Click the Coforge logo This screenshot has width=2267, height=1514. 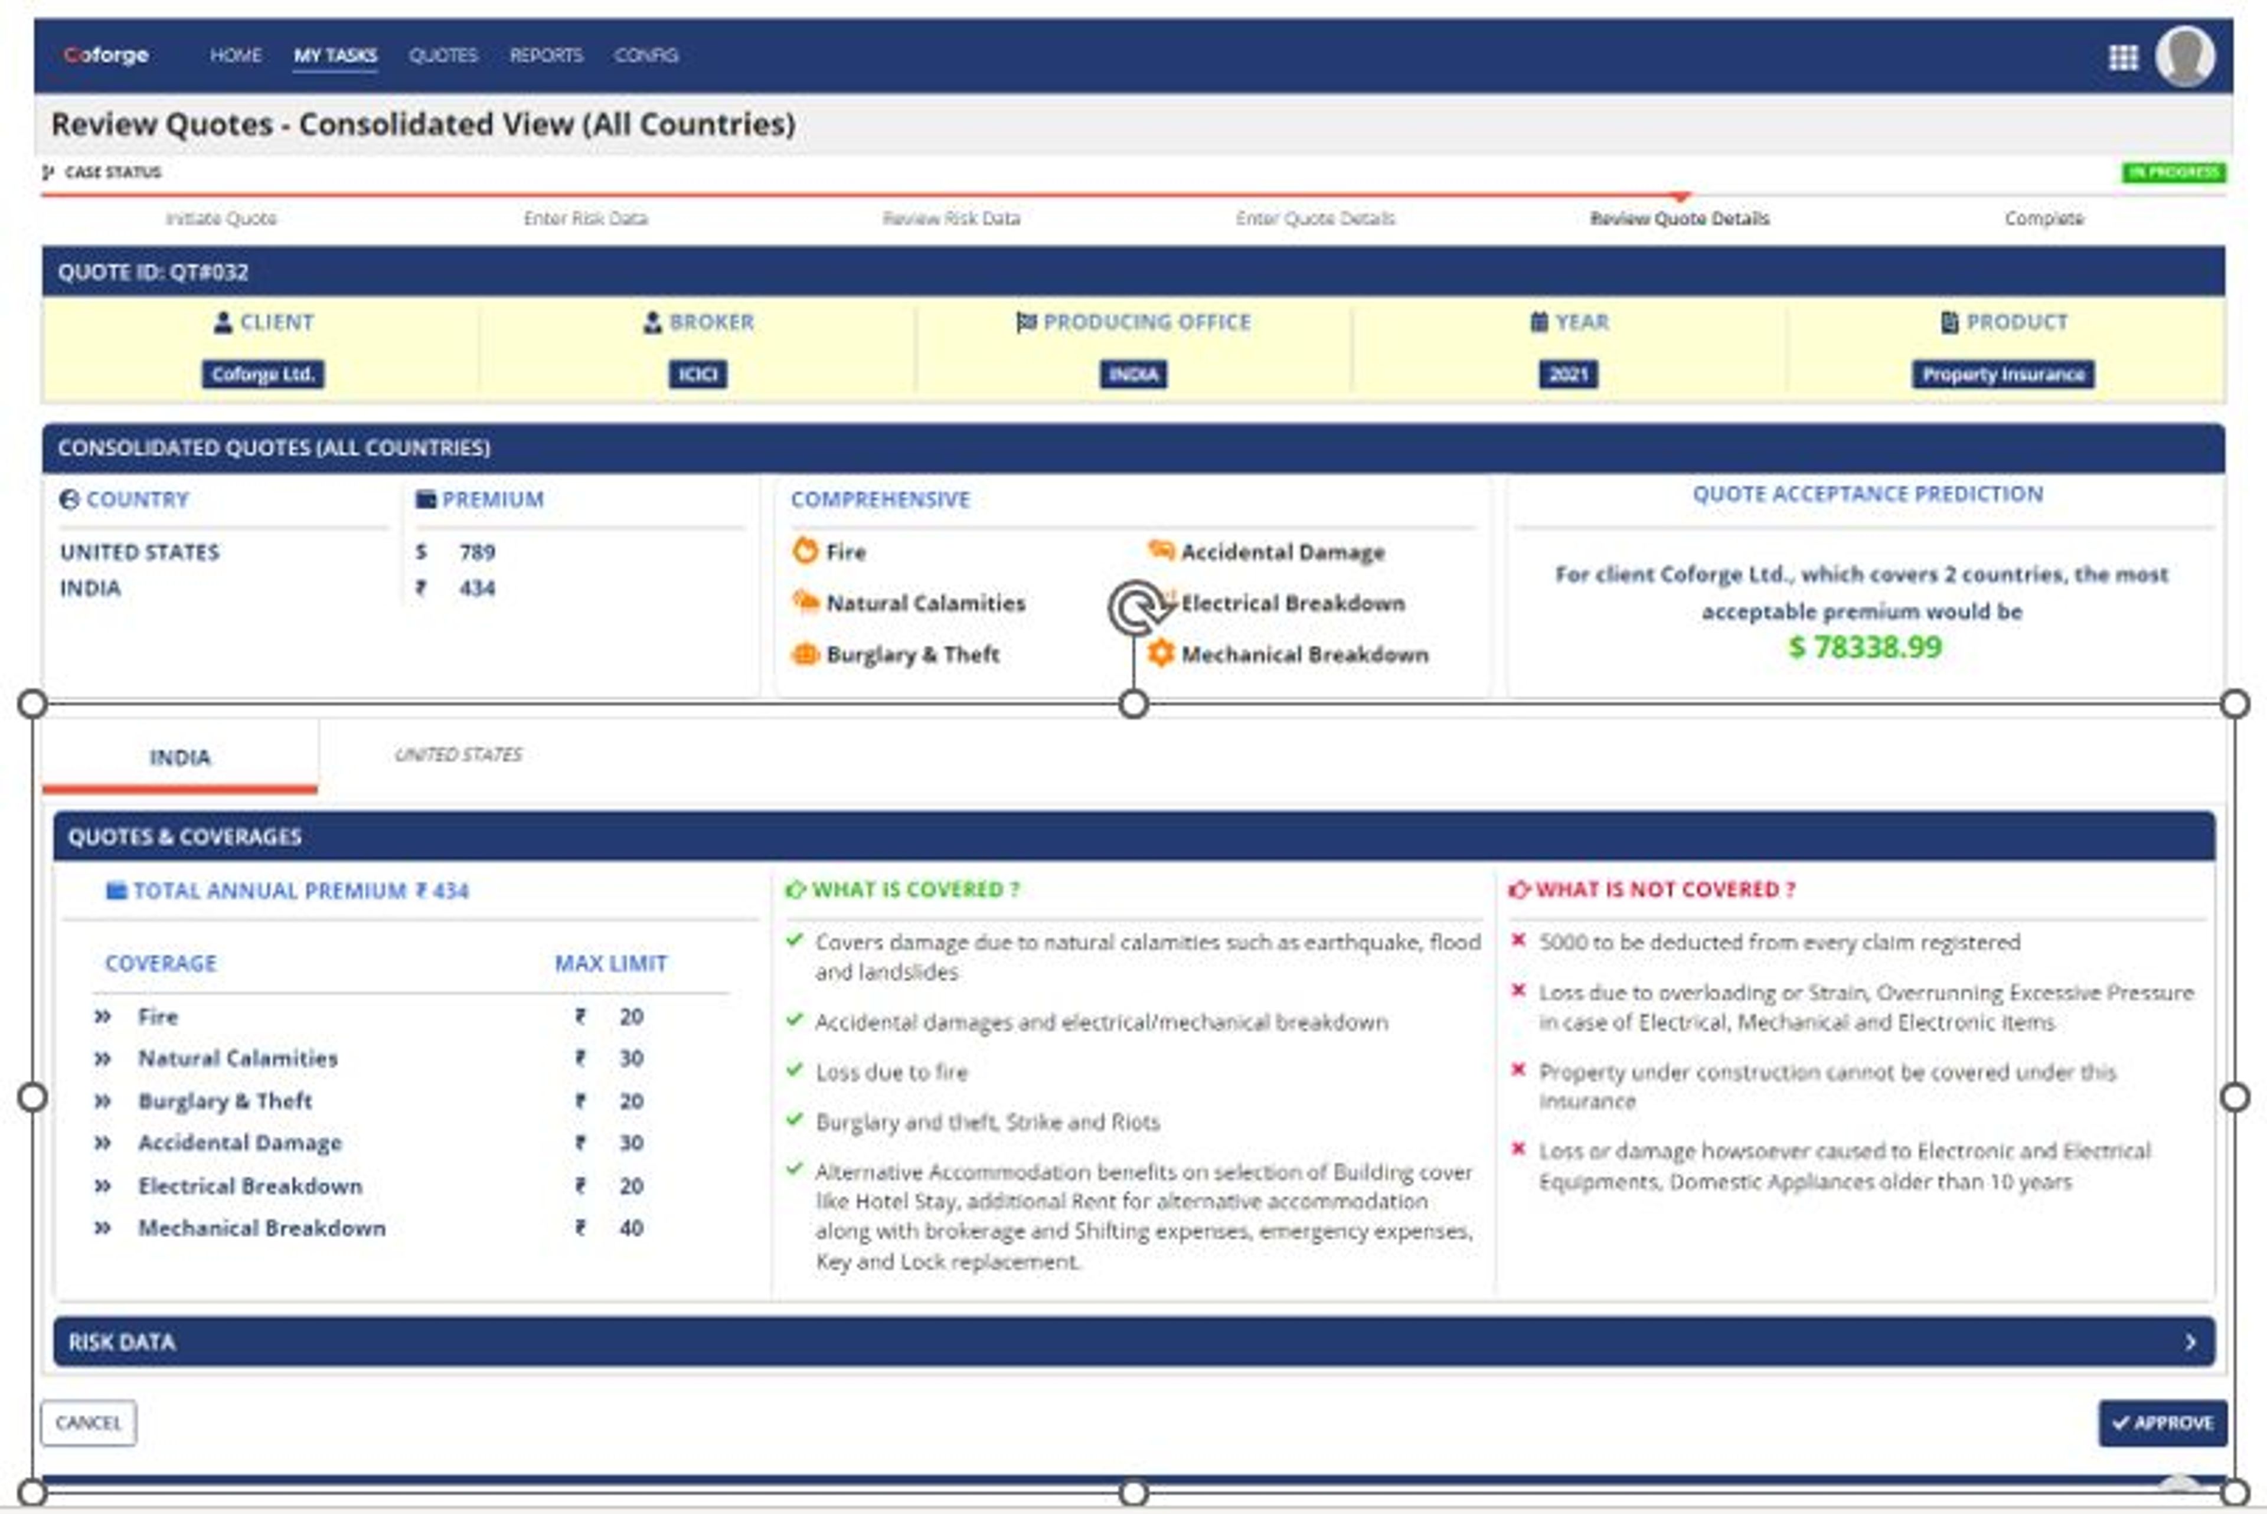pos(106,55)
